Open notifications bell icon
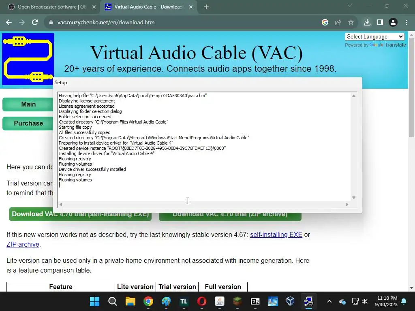The image size is (415, 311). 404,301
